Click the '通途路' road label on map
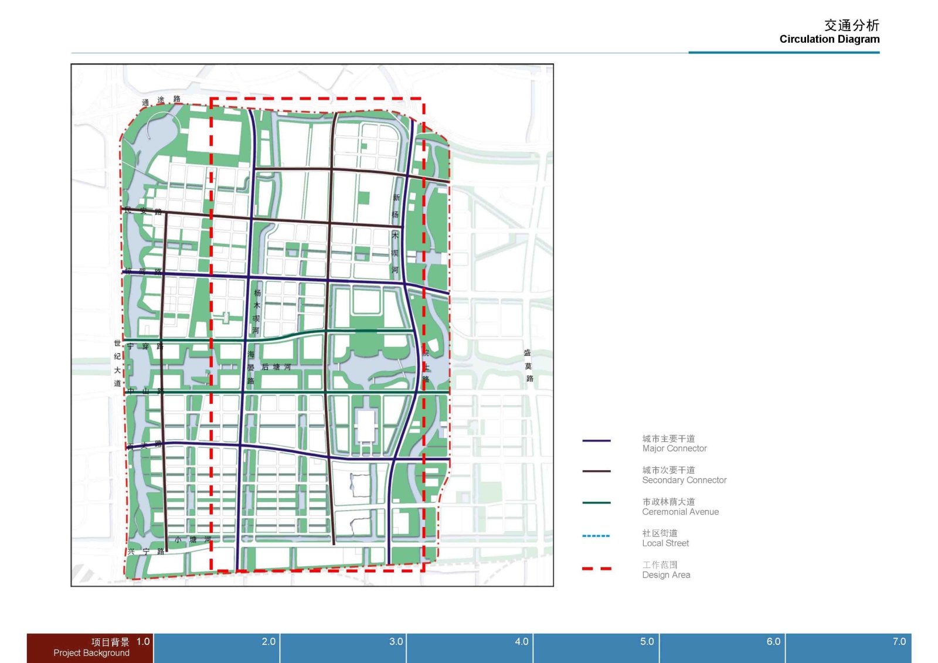 [161, 101]
